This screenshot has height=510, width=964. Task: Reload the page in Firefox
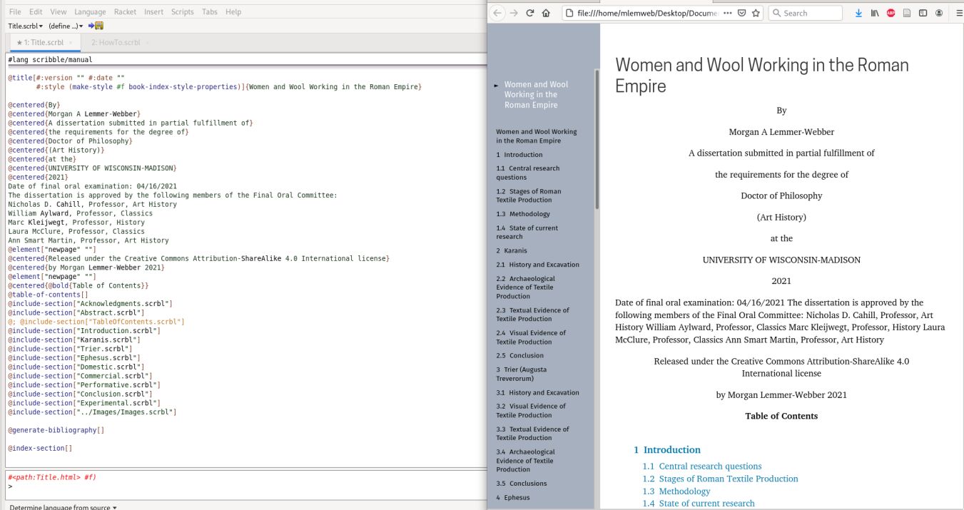point(530,13)
